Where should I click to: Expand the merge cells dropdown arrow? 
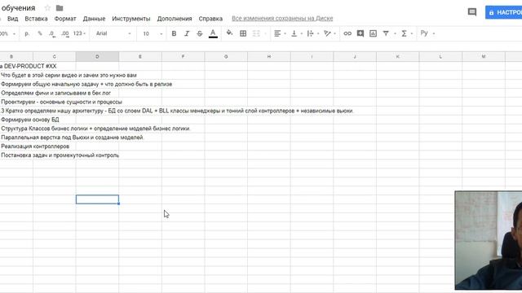(x=265, y=33)
